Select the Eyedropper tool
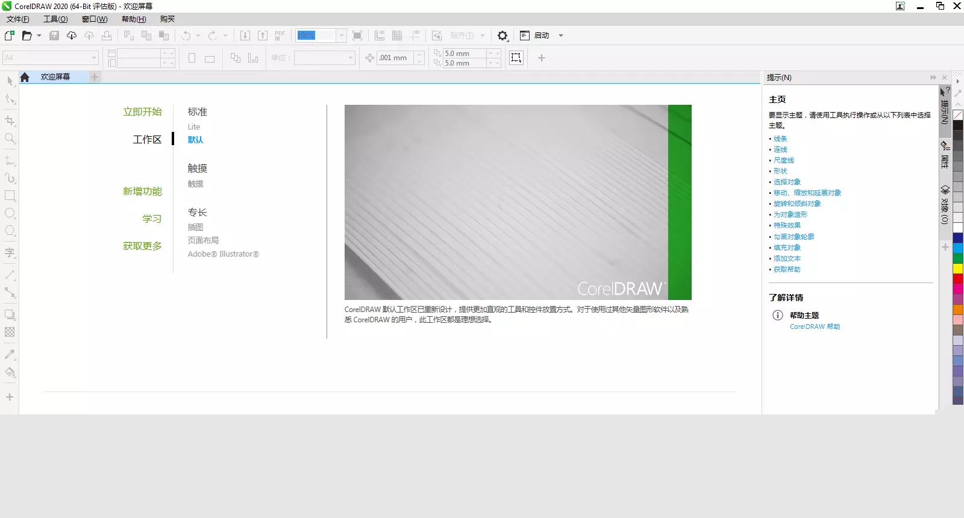 10,354
